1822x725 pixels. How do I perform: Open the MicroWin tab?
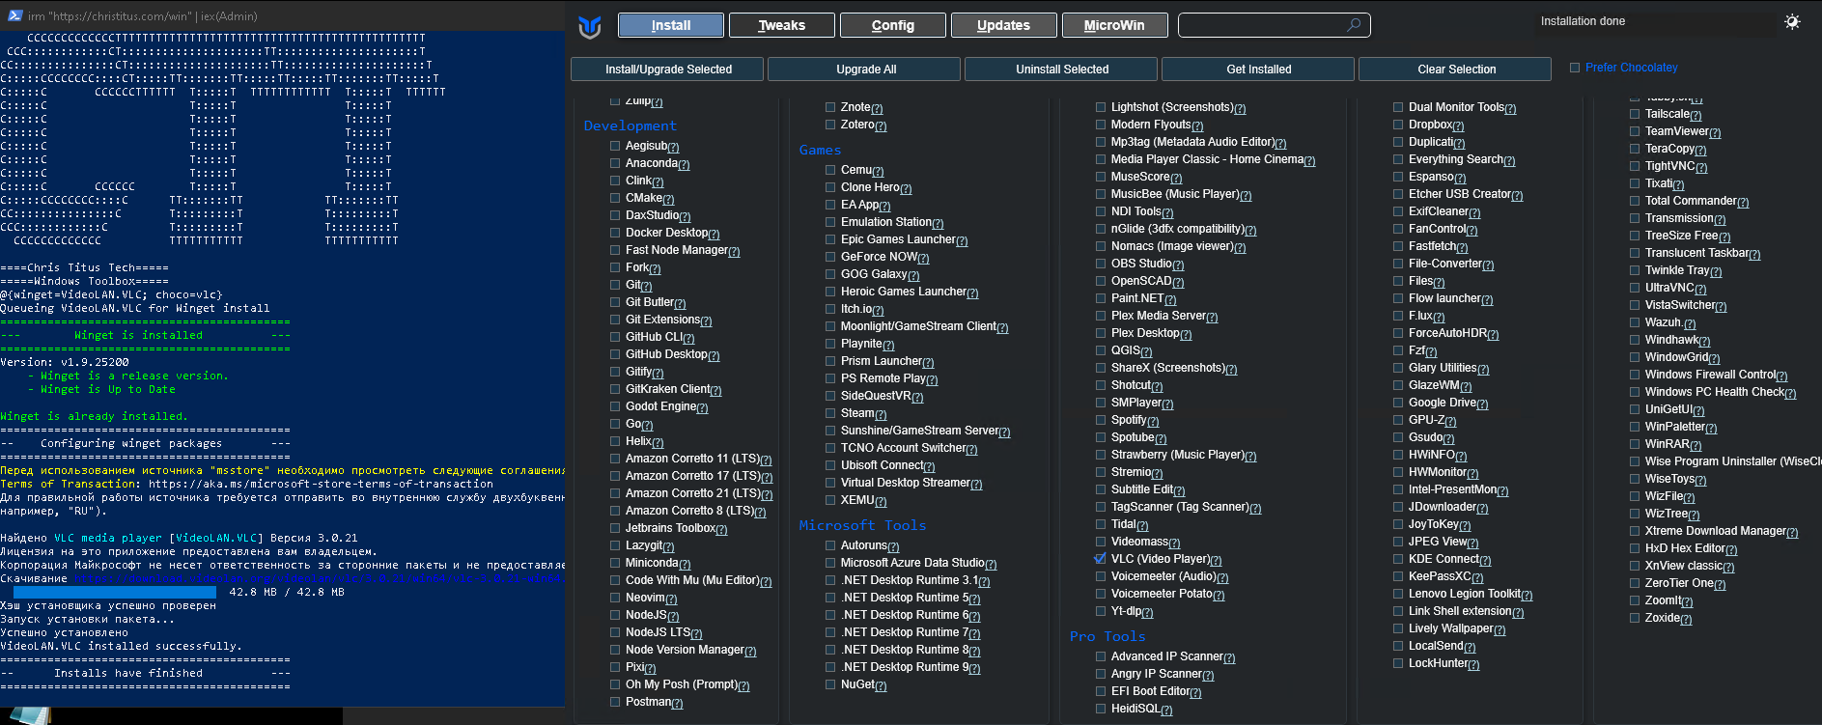pyautogui.click(x=1114, y=25)
